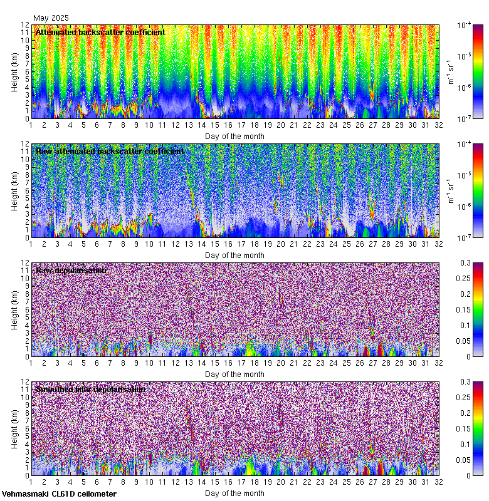Click the colorbar beside the smoothed depolarisation panel
The width and height of the screenshot is (489, 501).
click(x=460, y=428)
